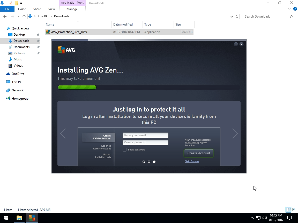Select first slide indicator dot
The image size is (298, 223).
tap(144, 162)
